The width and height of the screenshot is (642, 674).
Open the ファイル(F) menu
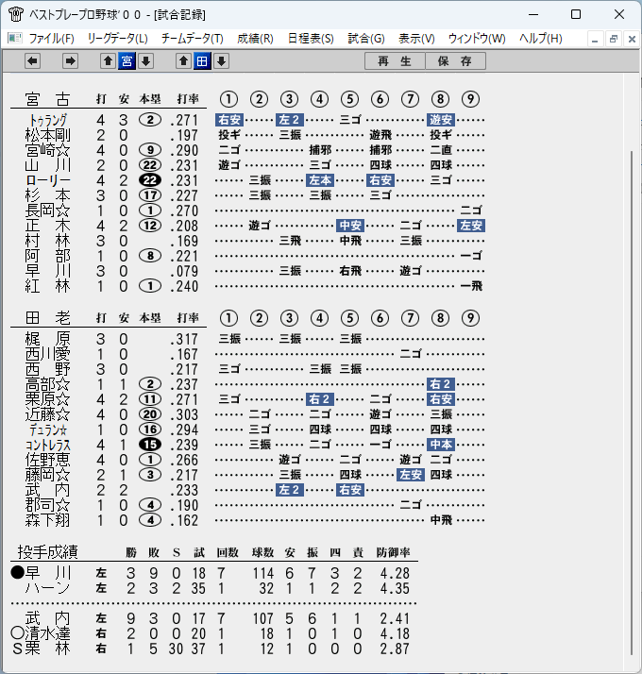(51, 39)
